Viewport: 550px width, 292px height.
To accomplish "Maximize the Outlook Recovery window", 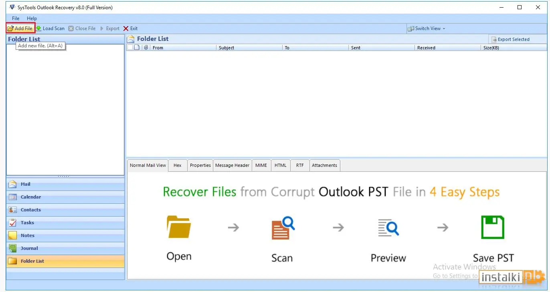I will coord(520,7).
